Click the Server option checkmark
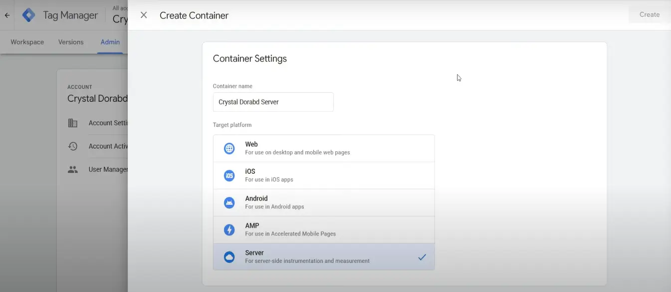671x292 pixels. click(x=422, y=257)
